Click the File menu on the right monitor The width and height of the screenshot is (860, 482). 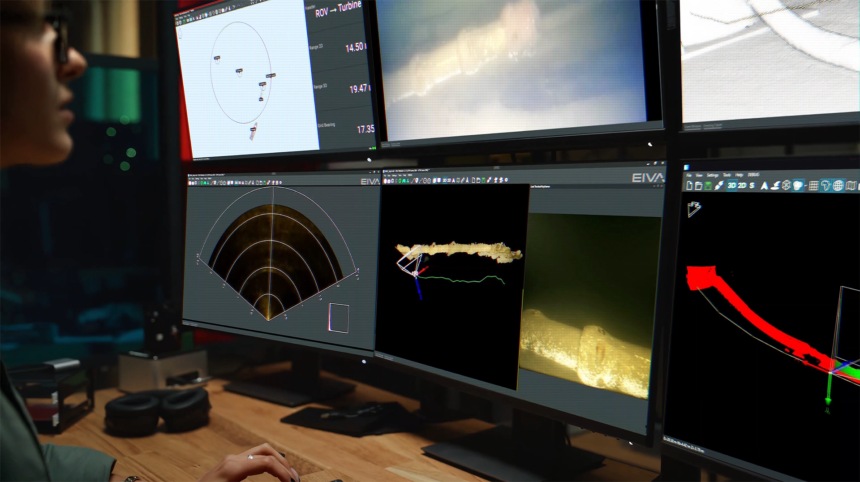click(689, 174)
